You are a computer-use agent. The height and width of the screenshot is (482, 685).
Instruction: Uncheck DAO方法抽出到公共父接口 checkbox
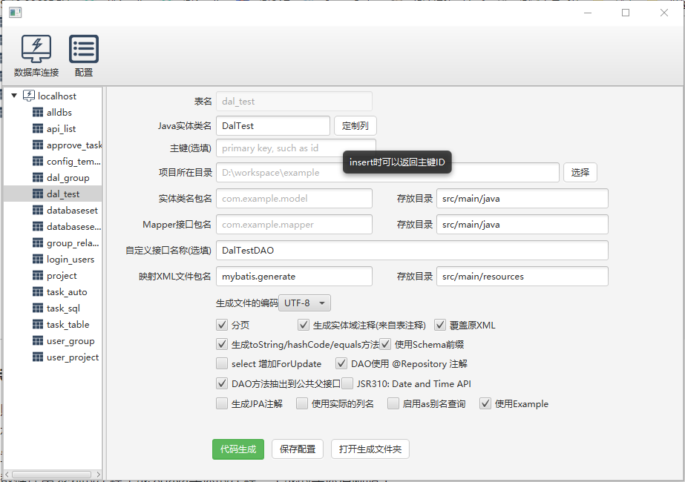click(x=222, y=383)
